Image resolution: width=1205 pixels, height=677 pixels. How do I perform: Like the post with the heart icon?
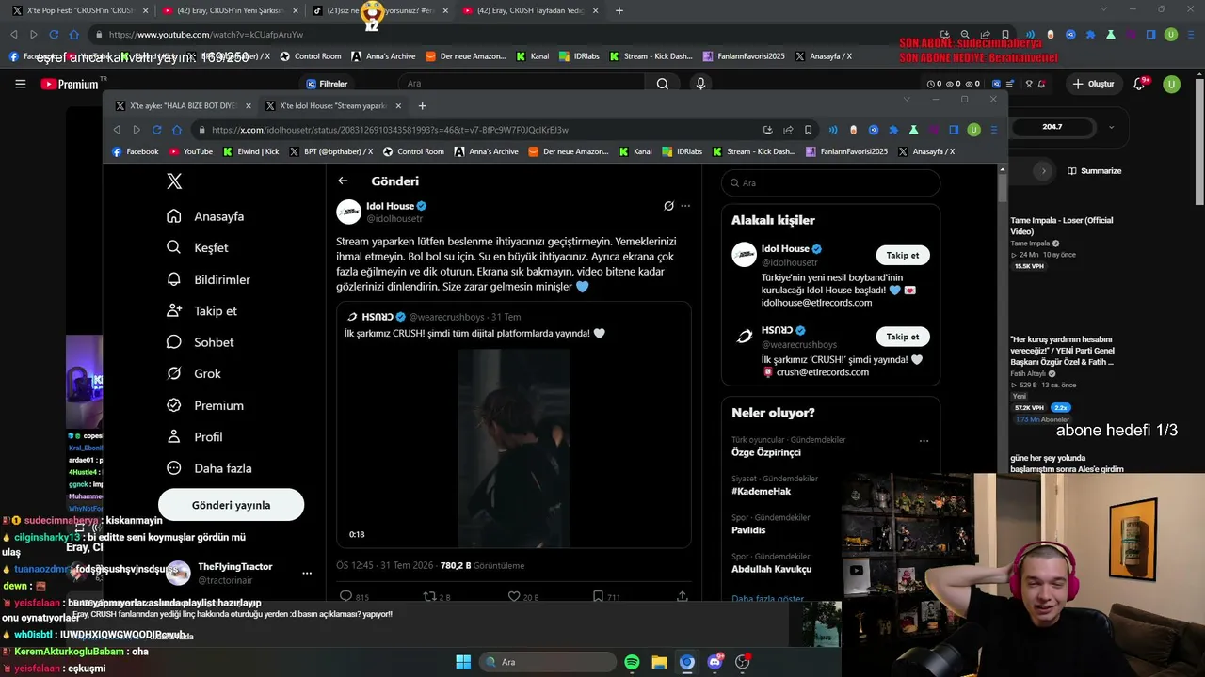coord(514,596)
